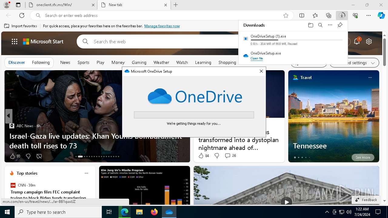The width and height of the screenshot is (388, 218).
Task: Dislike the Israel-Gaza story
Action: tap(28, 156)
